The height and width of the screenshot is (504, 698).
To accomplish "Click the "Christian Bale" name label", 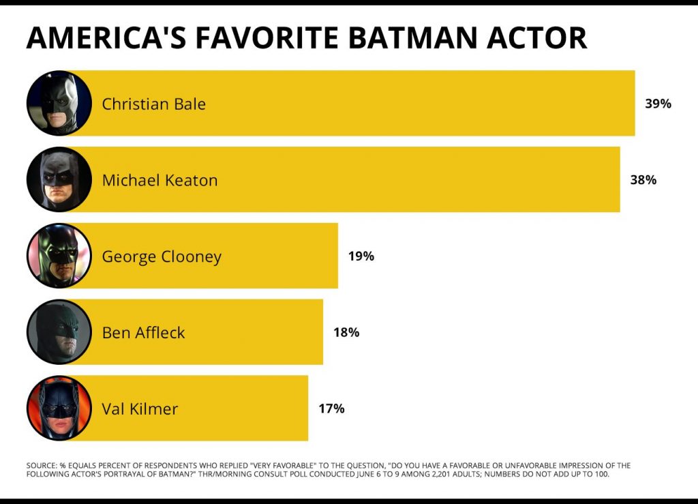I will pyautogui.click(x=153, y=104).
